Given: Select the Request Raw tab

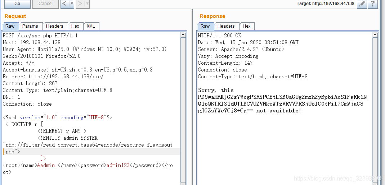Looking at the screenshot, I should click(10, 26).
